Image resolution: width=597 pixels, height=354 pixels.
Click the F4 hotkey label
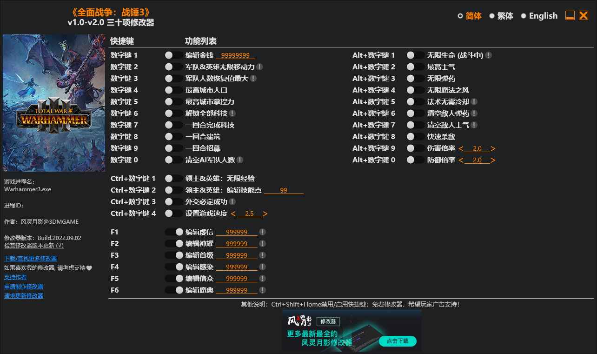(x=115, y=267)
